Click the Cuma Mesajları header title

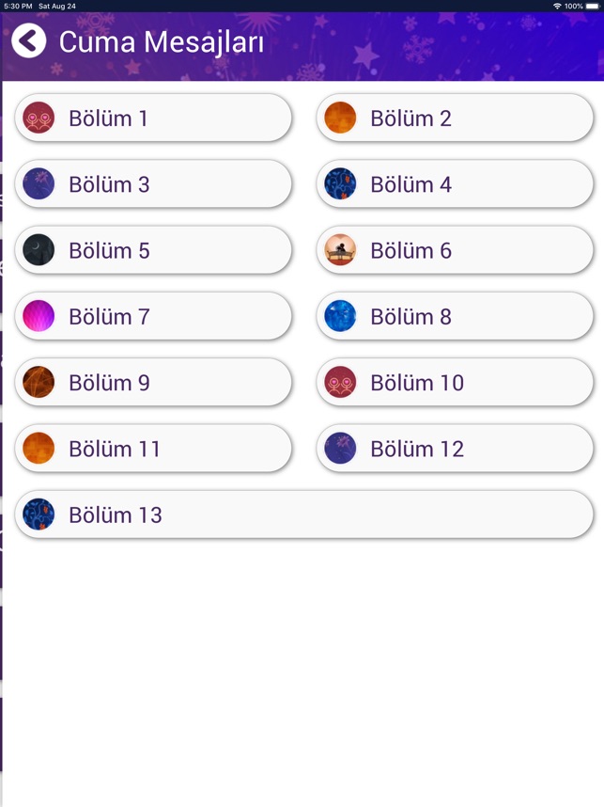pos(162,42)
